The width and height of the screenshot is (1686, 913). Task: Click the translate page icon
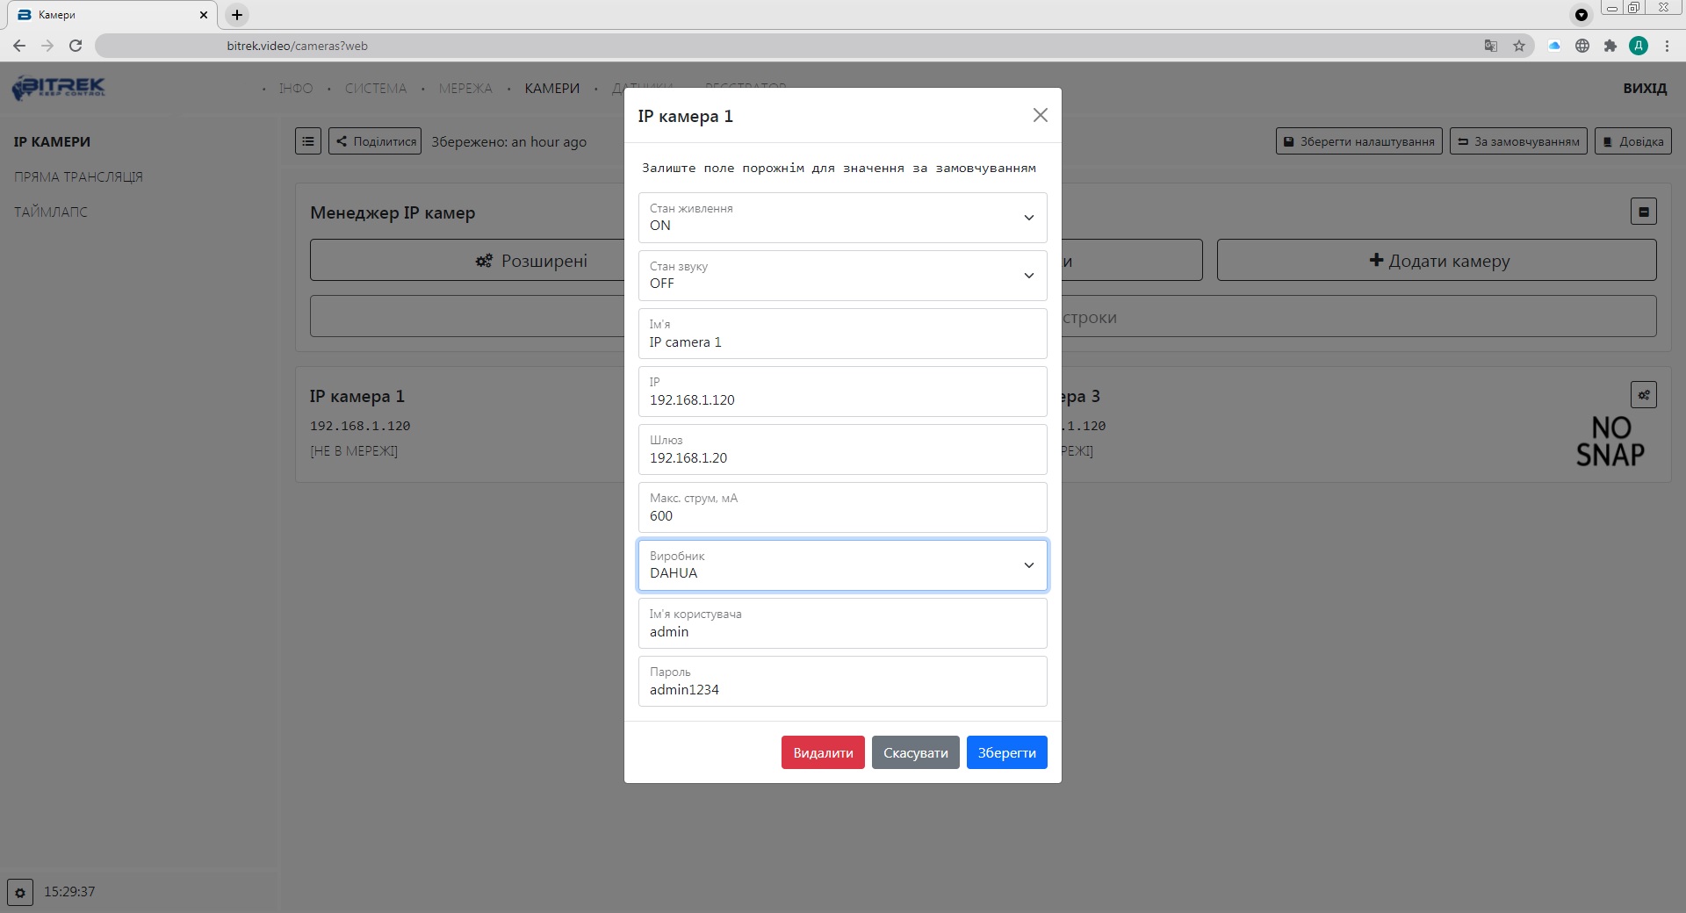[1490, 46]
